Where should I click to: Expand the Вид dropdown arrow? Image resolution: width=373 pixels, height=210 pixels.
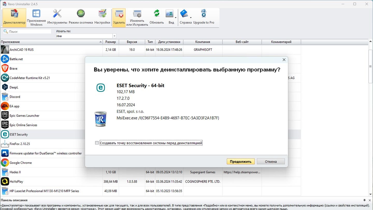[176, 18]
